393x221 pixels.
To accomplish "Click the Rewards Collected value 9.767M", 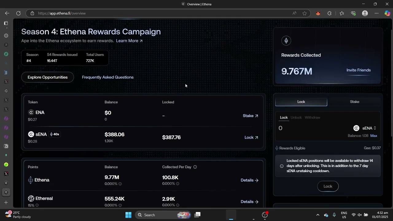I will coord(297,71).
